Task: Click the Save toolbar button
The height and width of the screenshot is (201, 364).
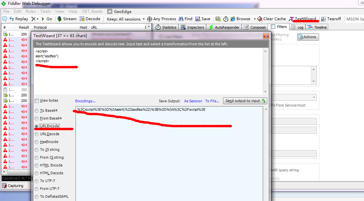Action: (x=203, y=19)
